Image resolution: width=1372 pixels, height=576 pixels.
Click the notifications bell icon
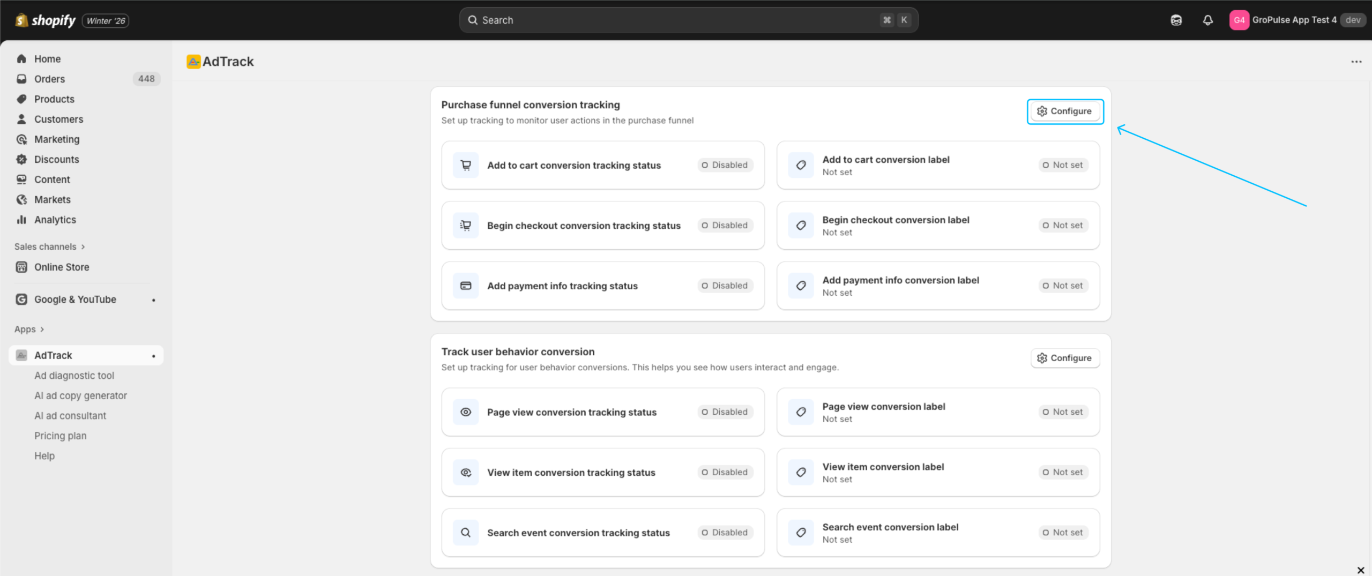1207,20
